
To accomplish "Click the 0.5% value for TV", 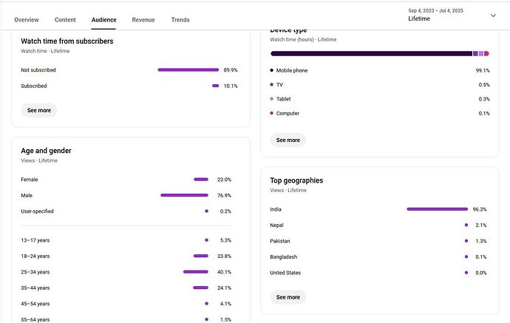I will [484, 84].
